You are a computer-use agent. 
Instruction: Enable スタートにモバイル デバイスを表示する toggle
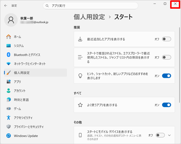160,135
